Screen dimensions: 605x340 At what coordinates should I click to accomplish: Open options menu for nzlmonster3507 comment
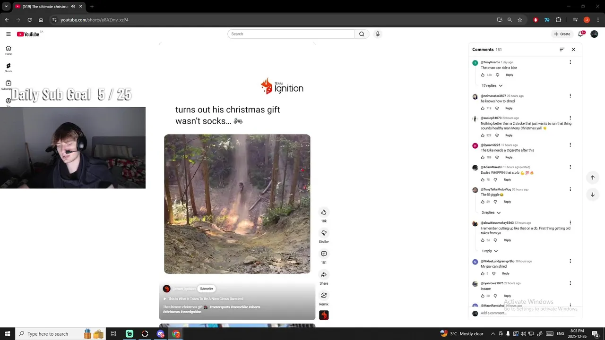coord(570,96)
